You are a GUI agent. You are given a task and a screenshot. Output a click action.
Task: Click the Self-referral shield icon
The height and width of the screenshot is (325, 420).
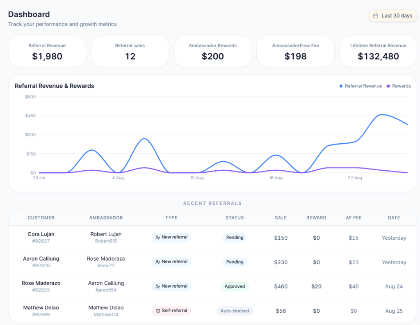[158, 311]
